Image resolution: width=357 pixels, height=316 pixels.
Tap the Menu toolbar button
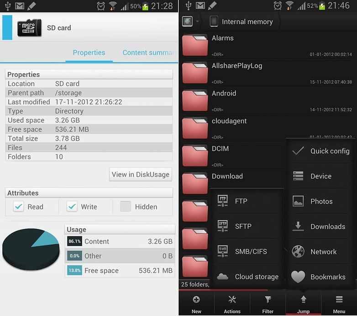[339, 304]
